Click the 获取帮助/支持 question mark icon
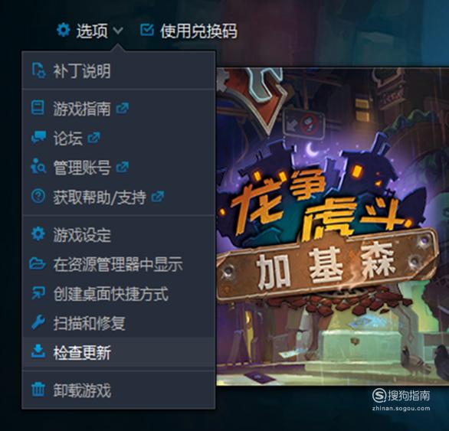 (x=38, y=196)
